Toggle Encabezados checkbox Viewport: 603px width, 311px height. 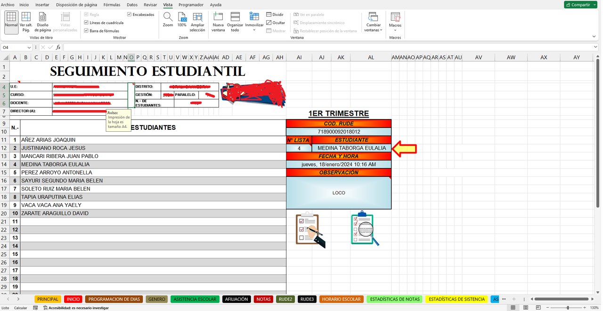point(130,15)
